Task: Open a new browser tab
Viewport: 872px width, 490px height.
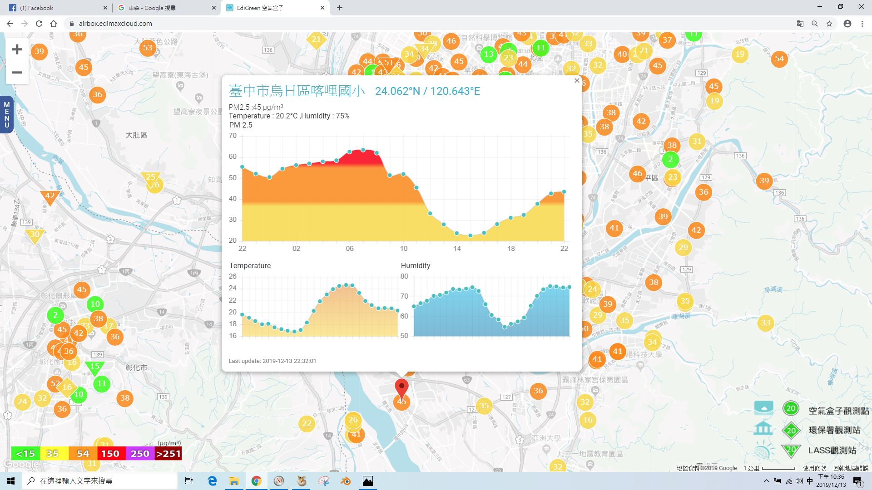Action: point(340,8)
